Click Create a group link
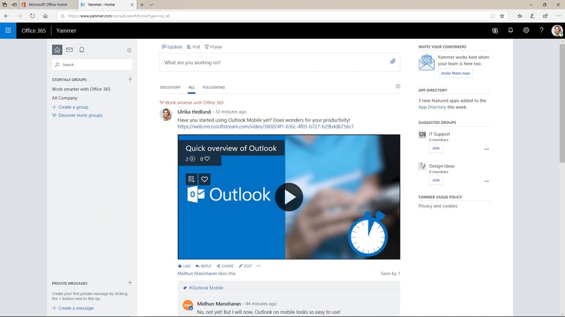This screenshot has height=317, width=565. [x=70, y=107]
